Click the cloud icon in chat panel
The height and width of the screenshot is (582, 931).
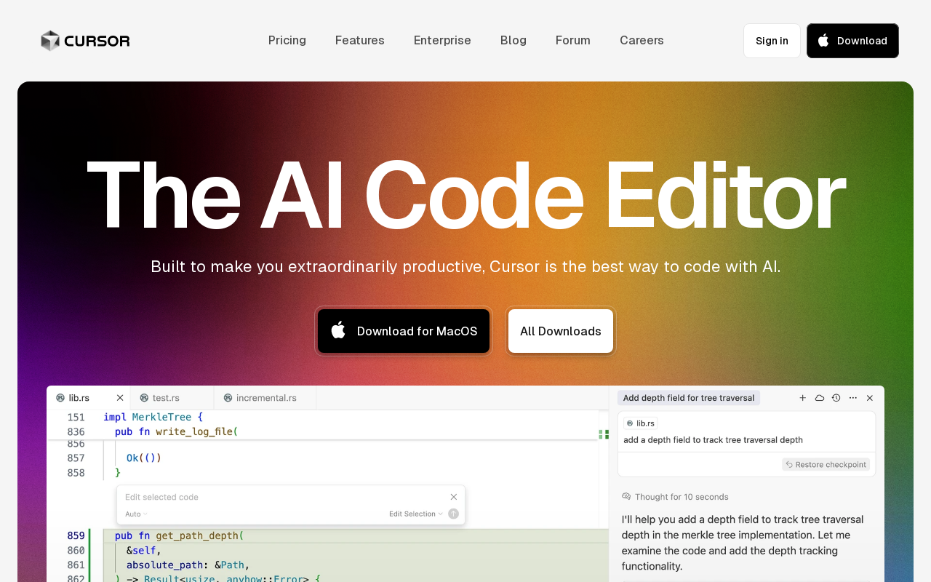click(820, 398)
